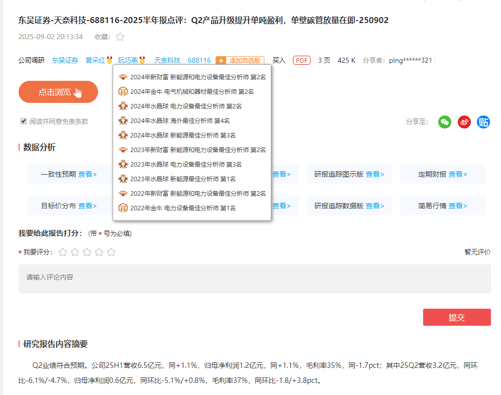Click second rating star
This screenshot has height=395, width=501.
click(75, 252)
